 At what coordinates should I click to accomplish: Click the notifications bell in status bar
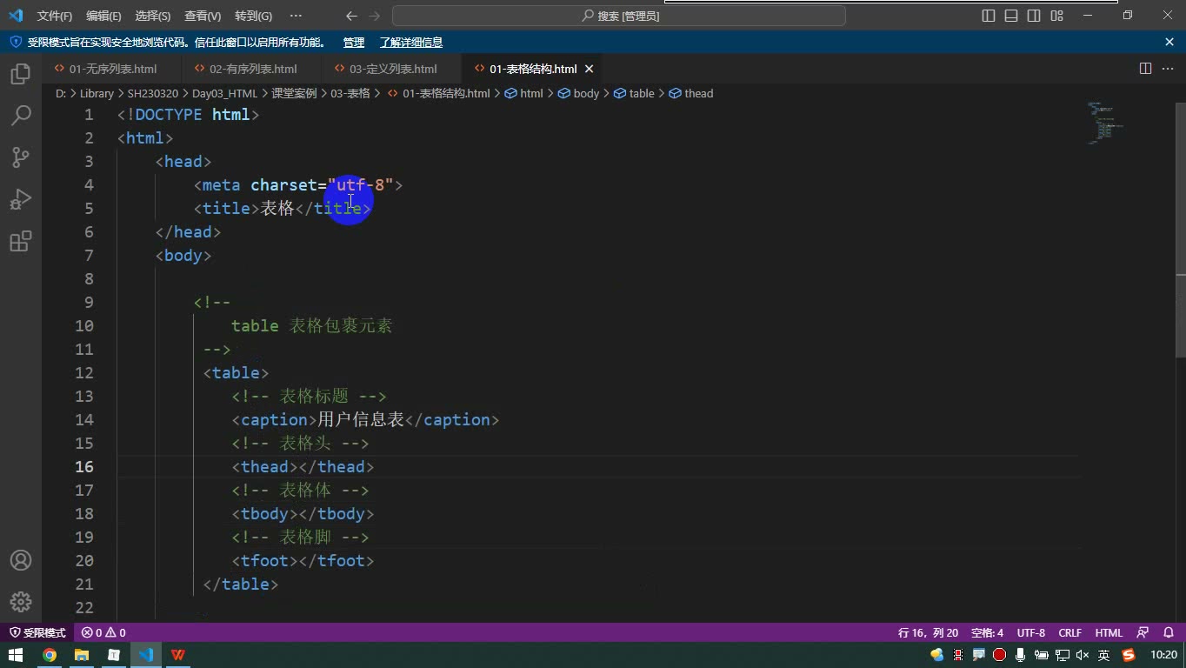[1169, 632]
